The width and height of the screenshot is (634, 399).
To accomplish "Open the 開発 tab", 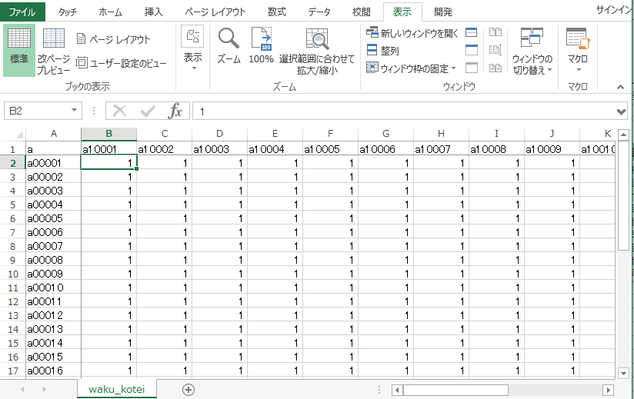I will point(443,12).
